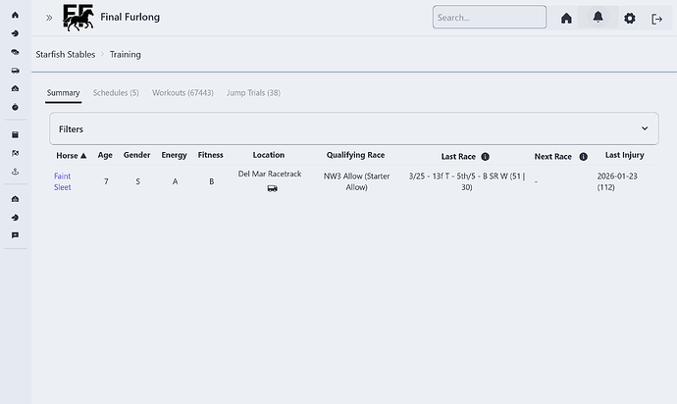The height and width of the screenshot is (404, 677).
Task: Open the horse head icon above chat icon
Action: [x=15, y=217]
